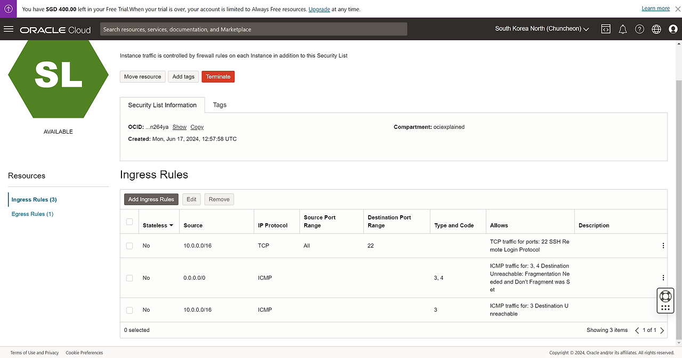Go to next page of ingress rules

(662, 330)
